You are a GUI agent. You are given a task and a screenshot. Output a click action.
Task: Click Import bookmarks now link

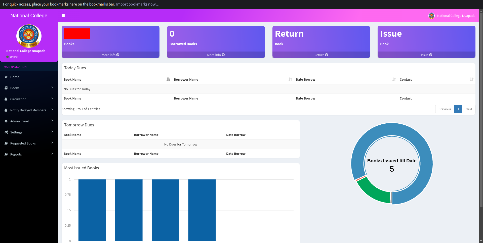pyautogui.click(x=138, y=4)
